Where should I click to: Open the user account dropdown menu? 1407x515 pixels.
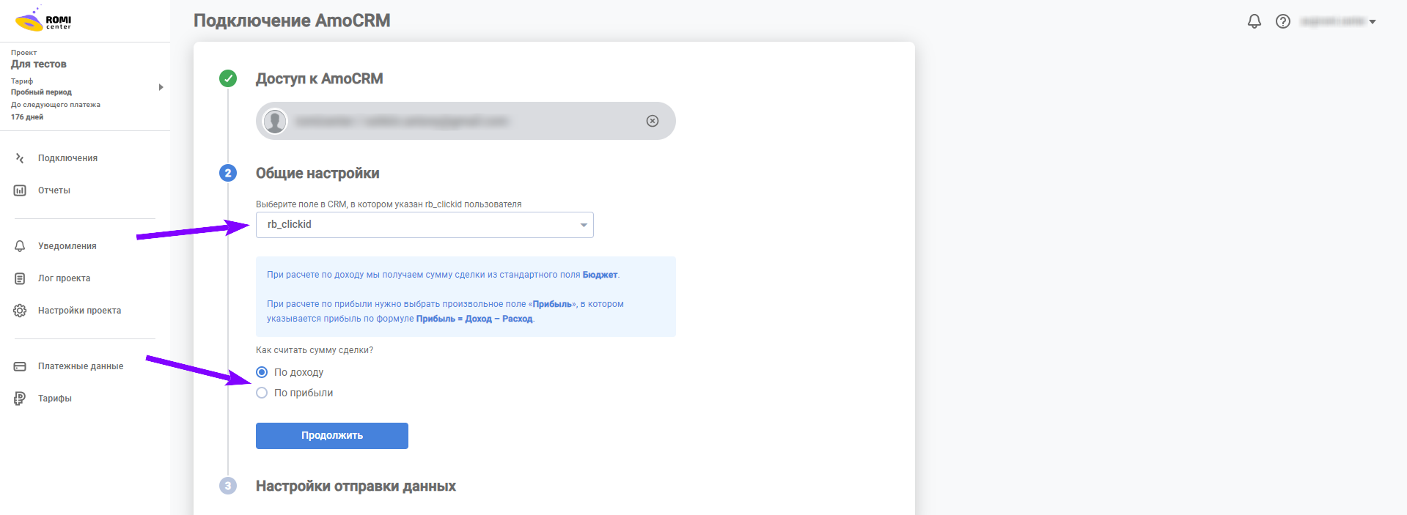(x=1339, y=21)
